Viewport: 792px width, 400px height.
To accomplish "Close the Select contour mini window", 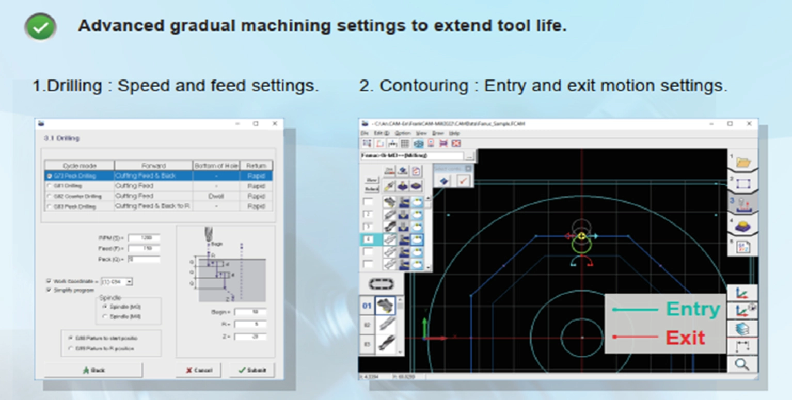I will 468,169.
